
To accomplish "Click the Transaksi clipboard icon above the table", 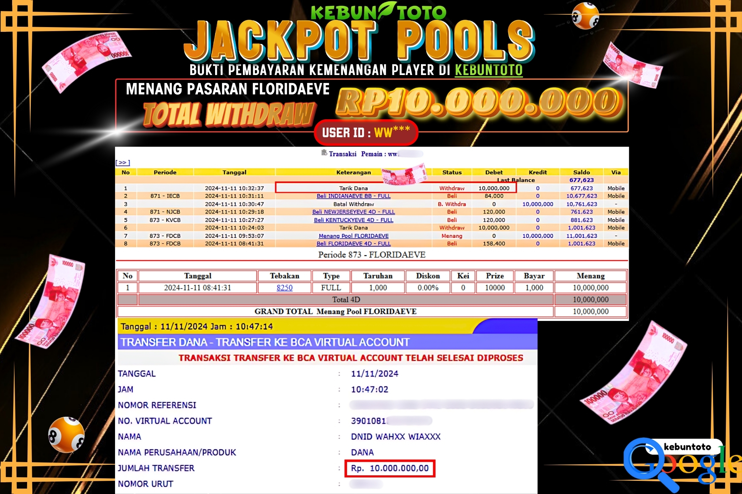I will tap(324, 154).
